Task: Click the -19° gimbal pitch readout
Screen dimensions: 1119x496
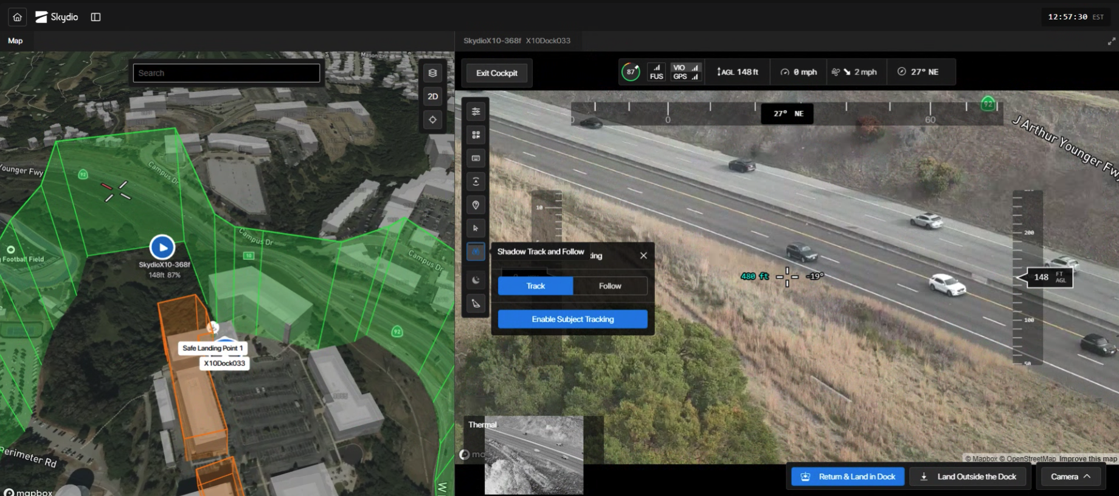Action: 815,276
